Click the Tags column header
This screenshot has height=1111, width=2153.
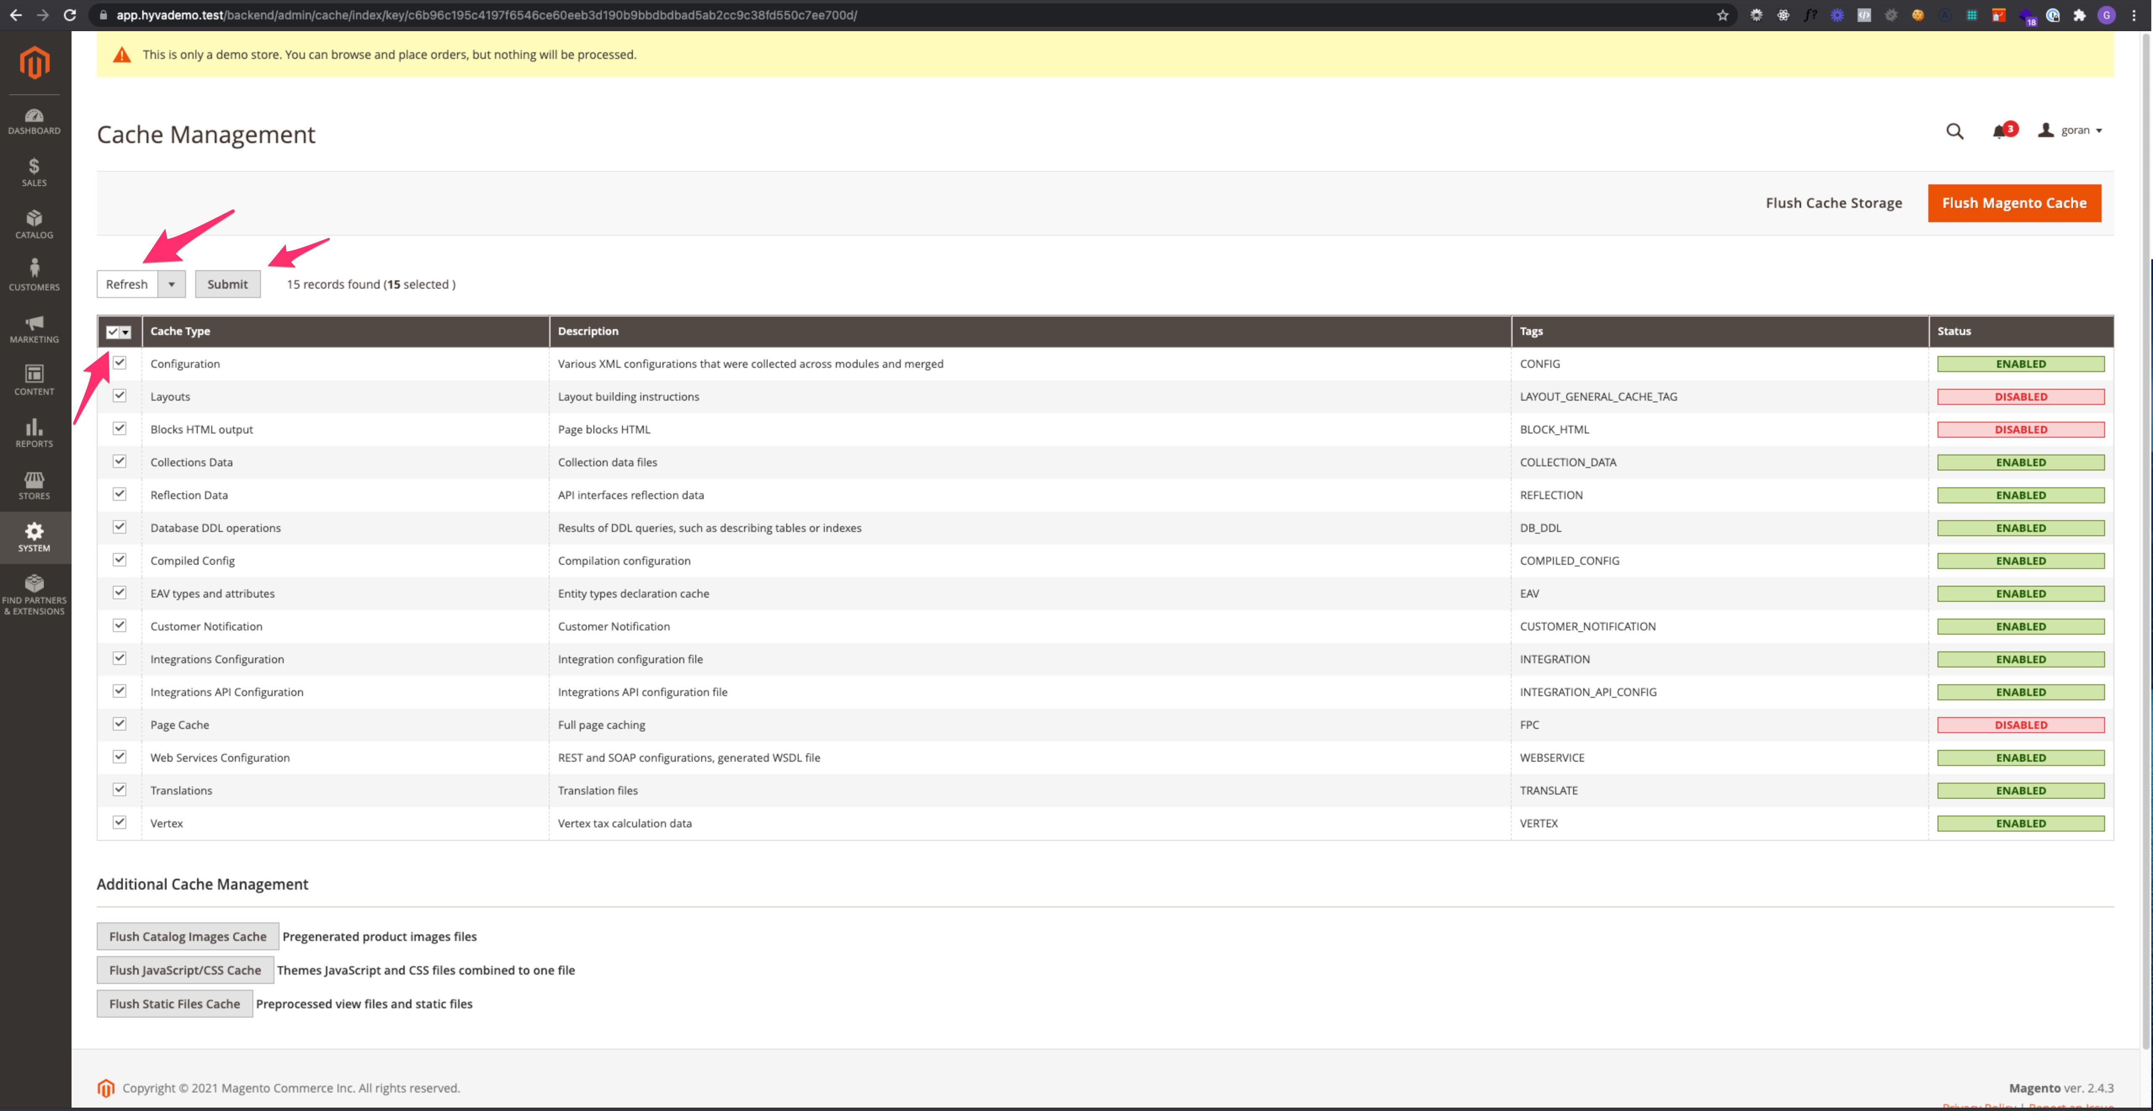click(x=1719, y=331)
